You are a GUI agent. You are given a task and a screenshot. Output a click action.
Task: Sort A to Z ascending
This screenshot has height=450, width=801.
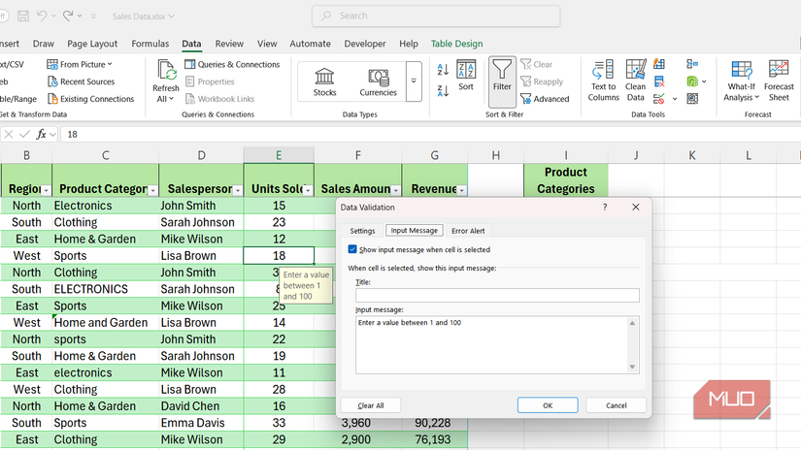coord(443,69)
